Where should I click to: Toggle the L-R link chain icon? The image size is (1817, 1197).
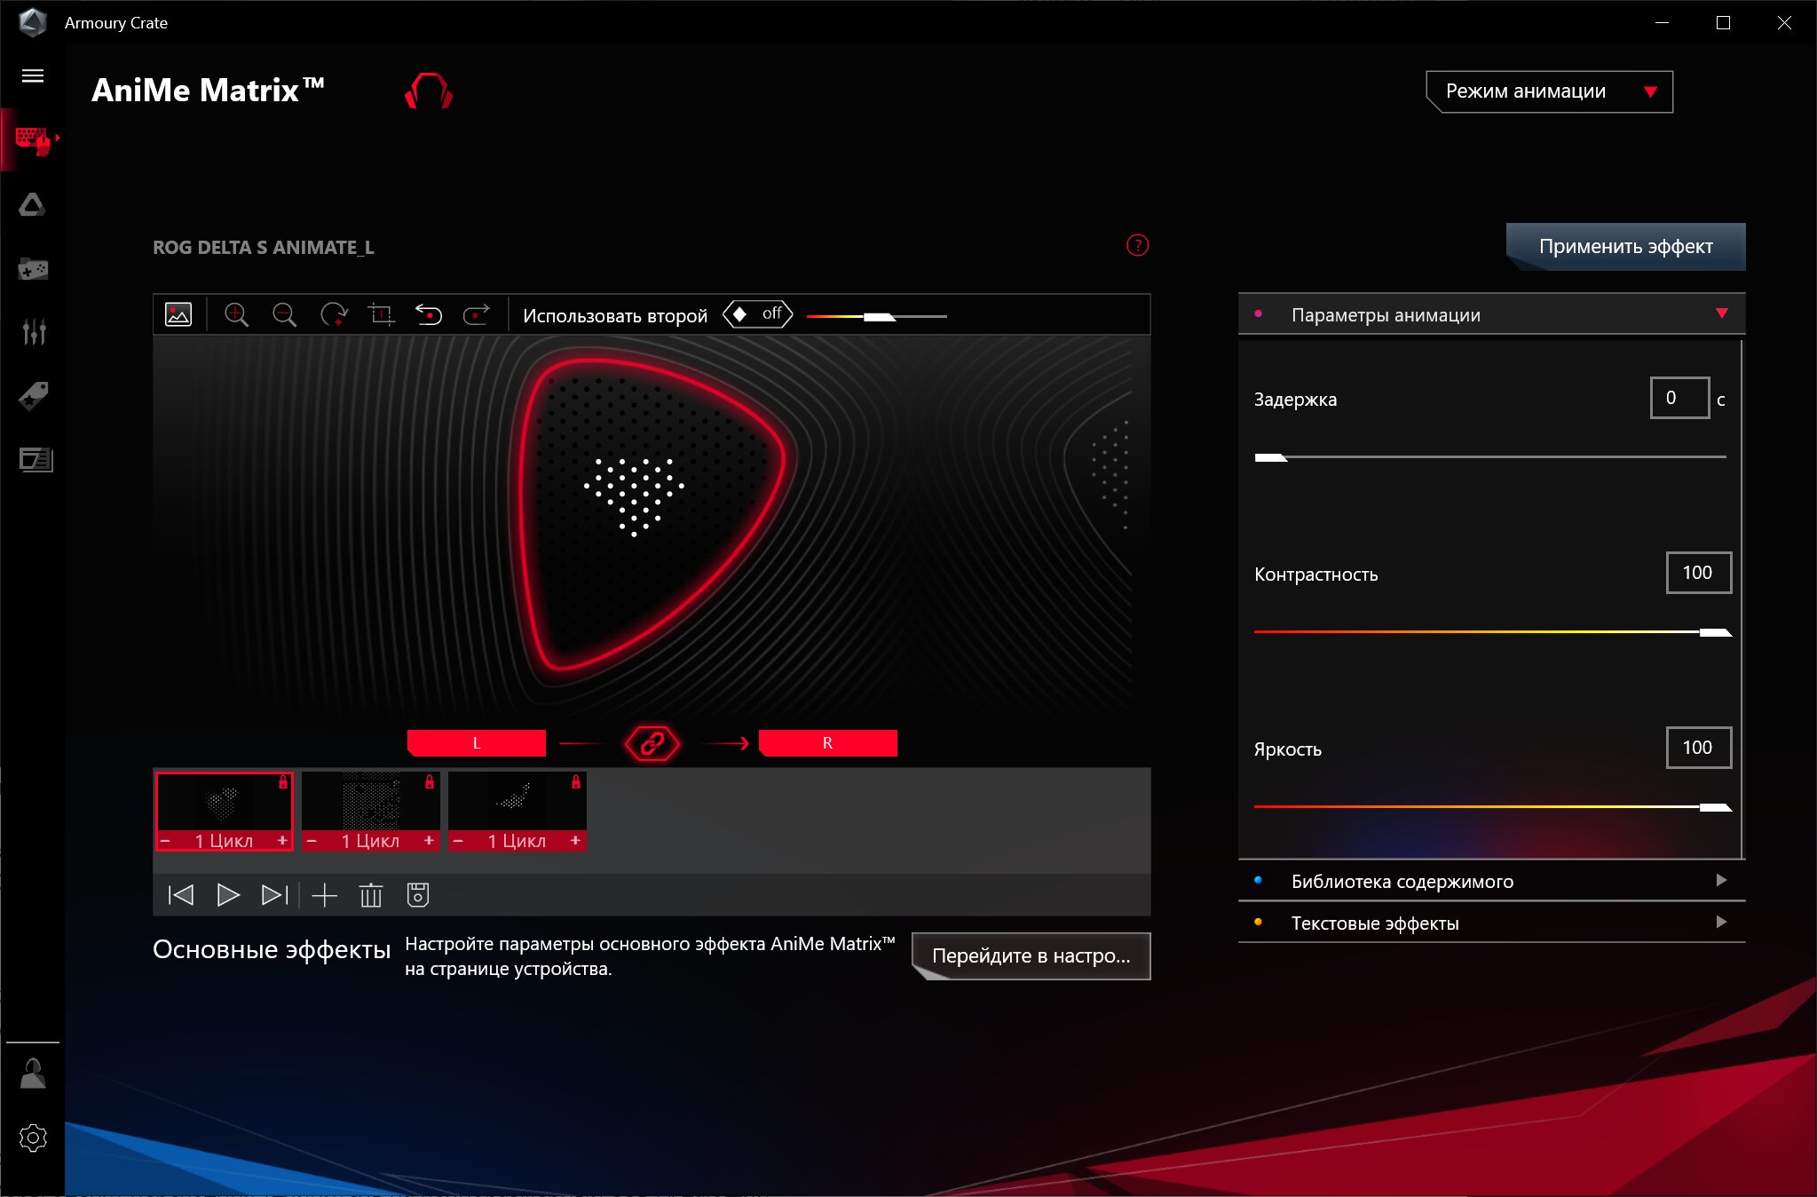652,743
